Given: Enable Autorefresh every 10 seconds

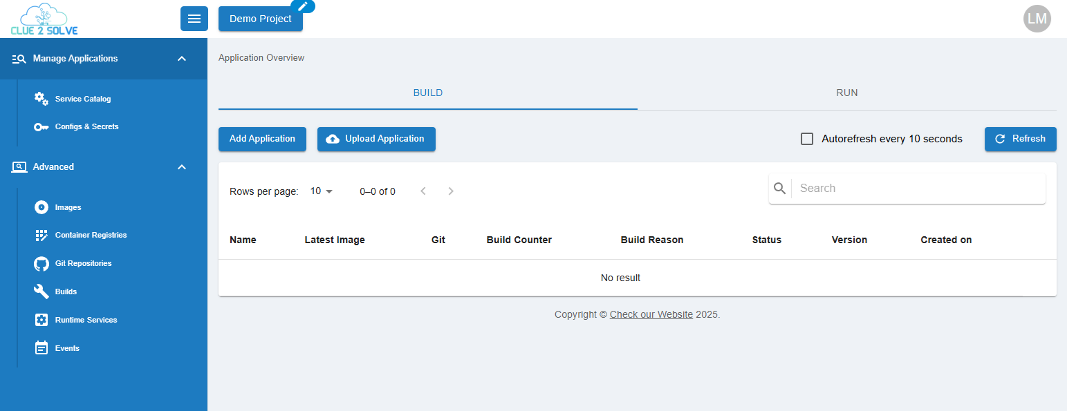Looking at the screenshot, I should coord(806,138).
